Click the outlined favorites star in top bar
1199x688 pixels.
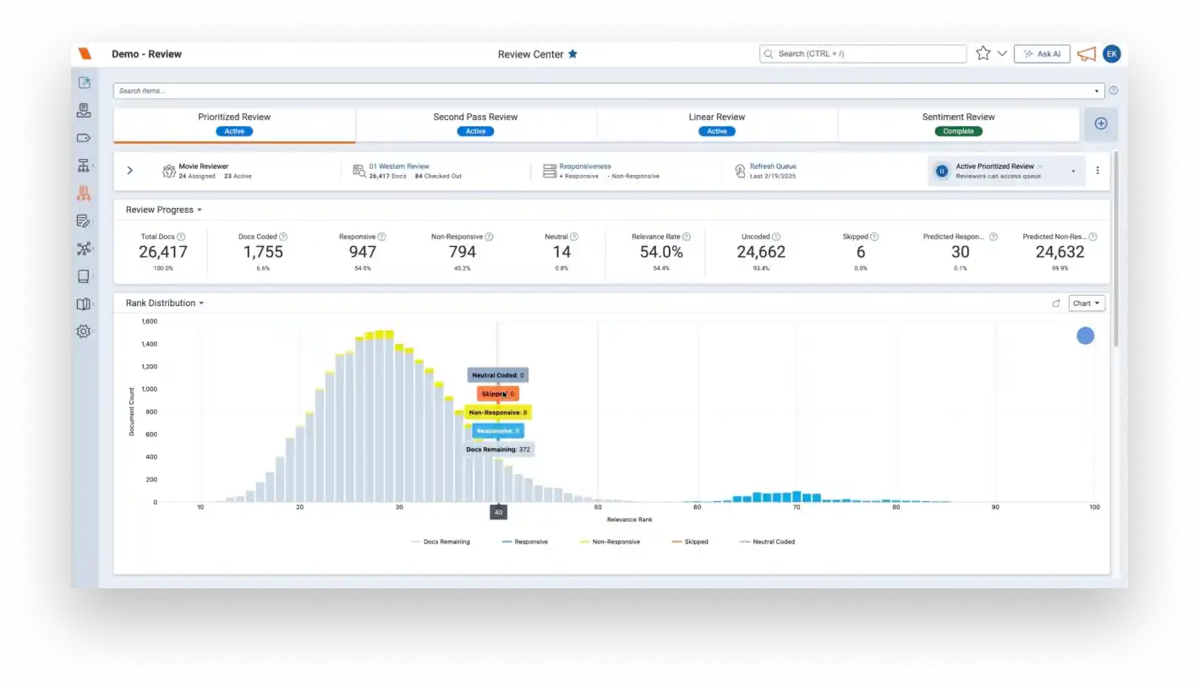pyautogui.click(x=983, y=53)
